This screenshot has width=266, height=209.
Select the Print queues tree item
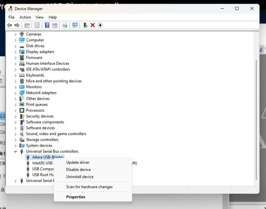pos(37,104)
